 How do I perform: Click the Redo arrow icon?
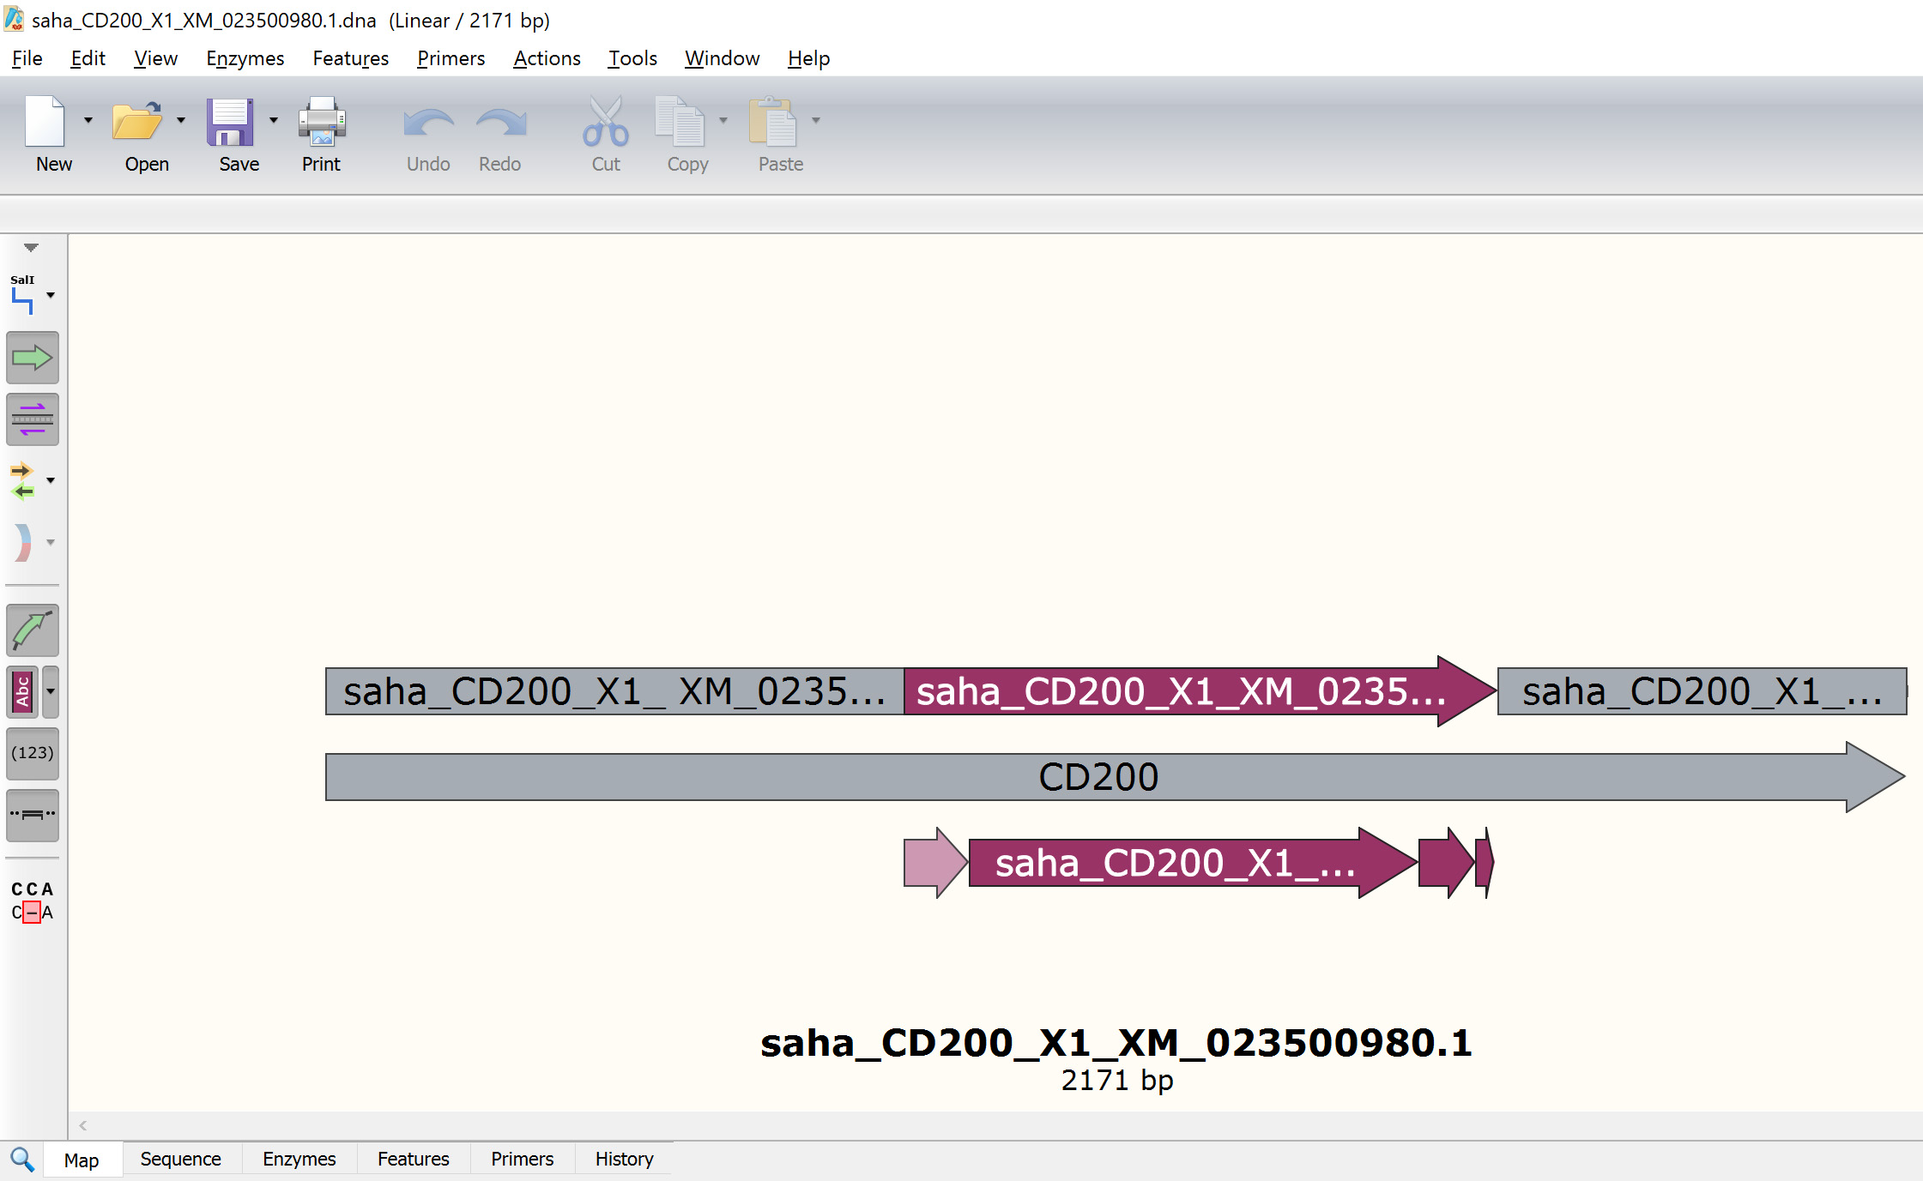click(501, 124)
